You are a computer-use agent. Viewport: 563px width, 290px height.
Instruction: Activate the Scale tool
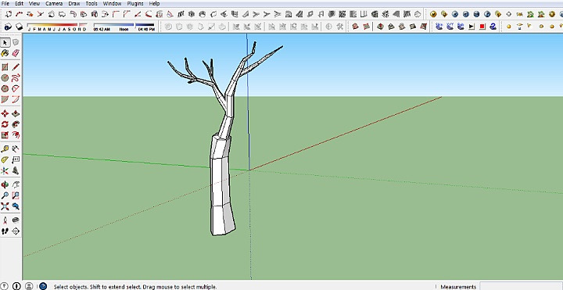5,135
